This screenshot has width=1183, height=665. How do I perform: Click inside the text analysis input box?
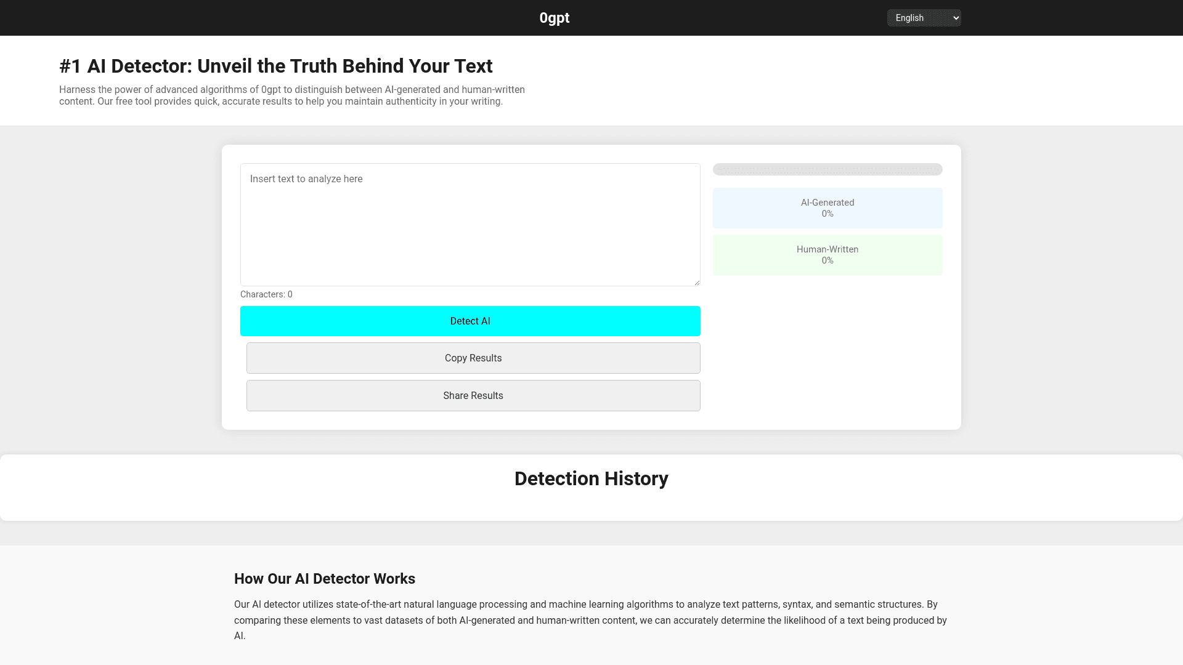pos(470,225)
